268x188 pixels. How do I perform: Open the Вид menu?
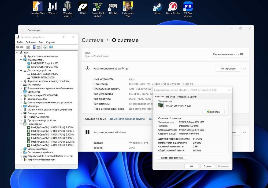(41, 42)
